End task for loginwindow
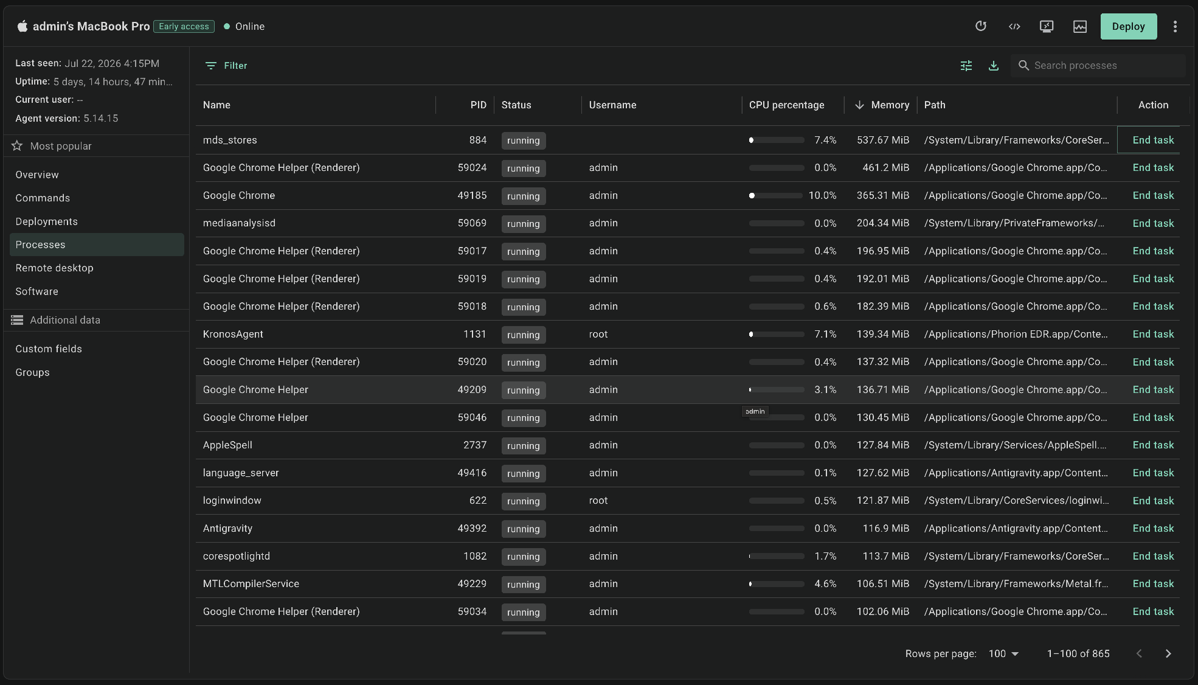 [1153, 501]
